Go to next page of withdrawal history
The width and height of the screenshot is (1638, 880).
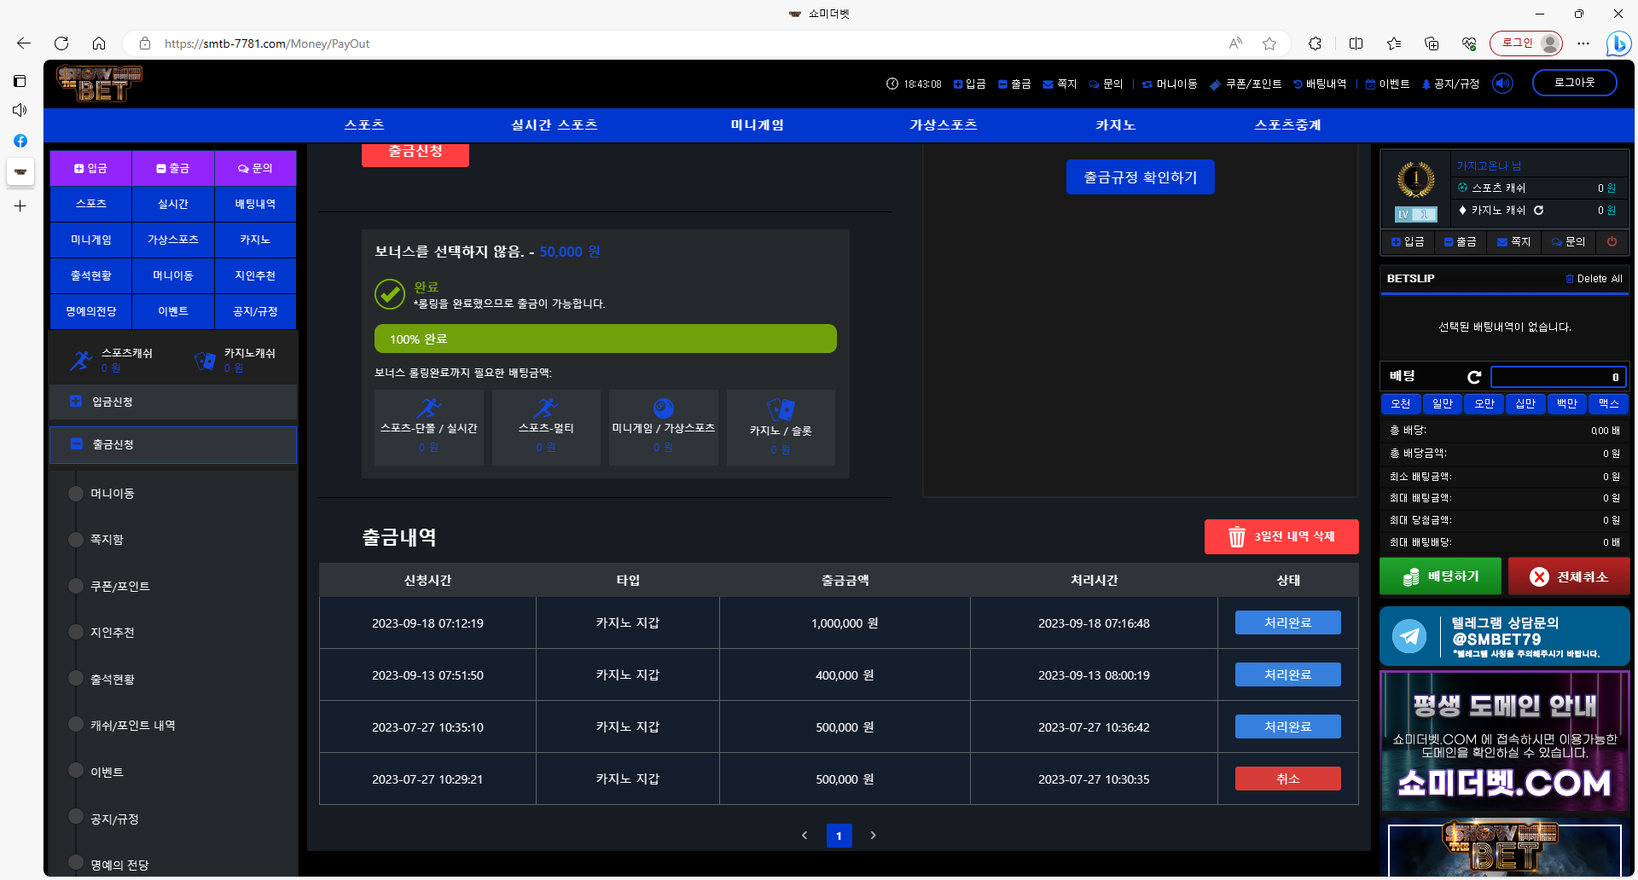coord(873,836)
